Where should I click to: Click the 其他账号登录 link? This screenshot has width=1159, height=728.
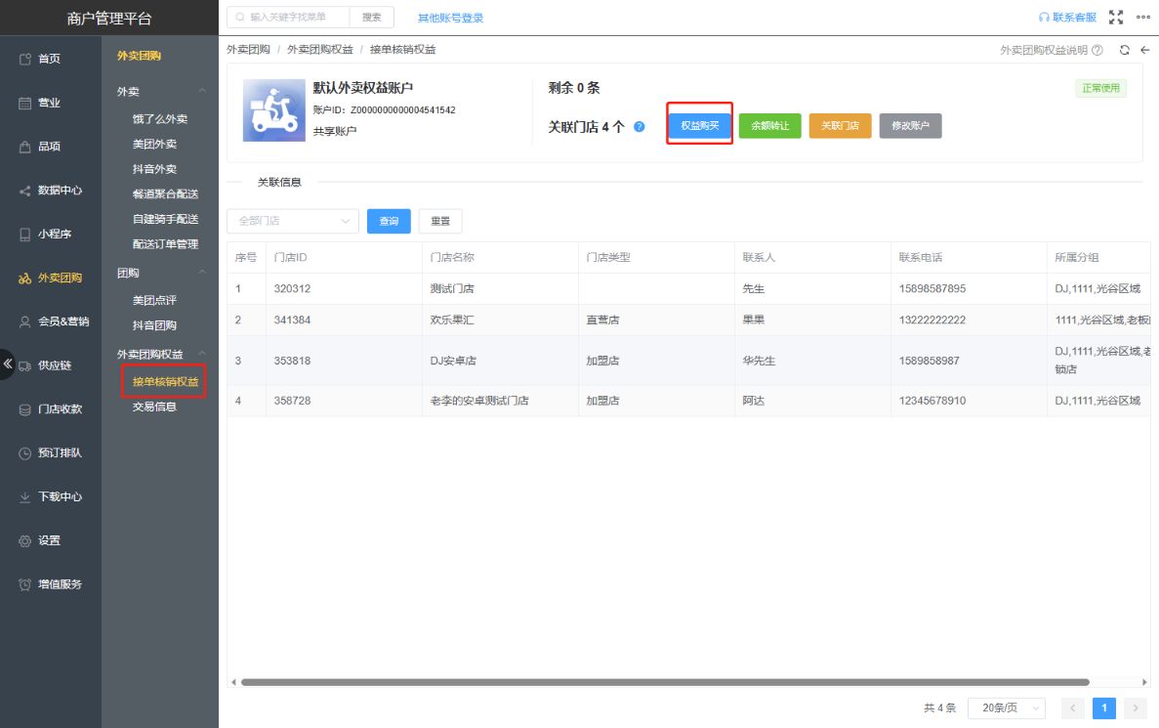coord(450,18)
